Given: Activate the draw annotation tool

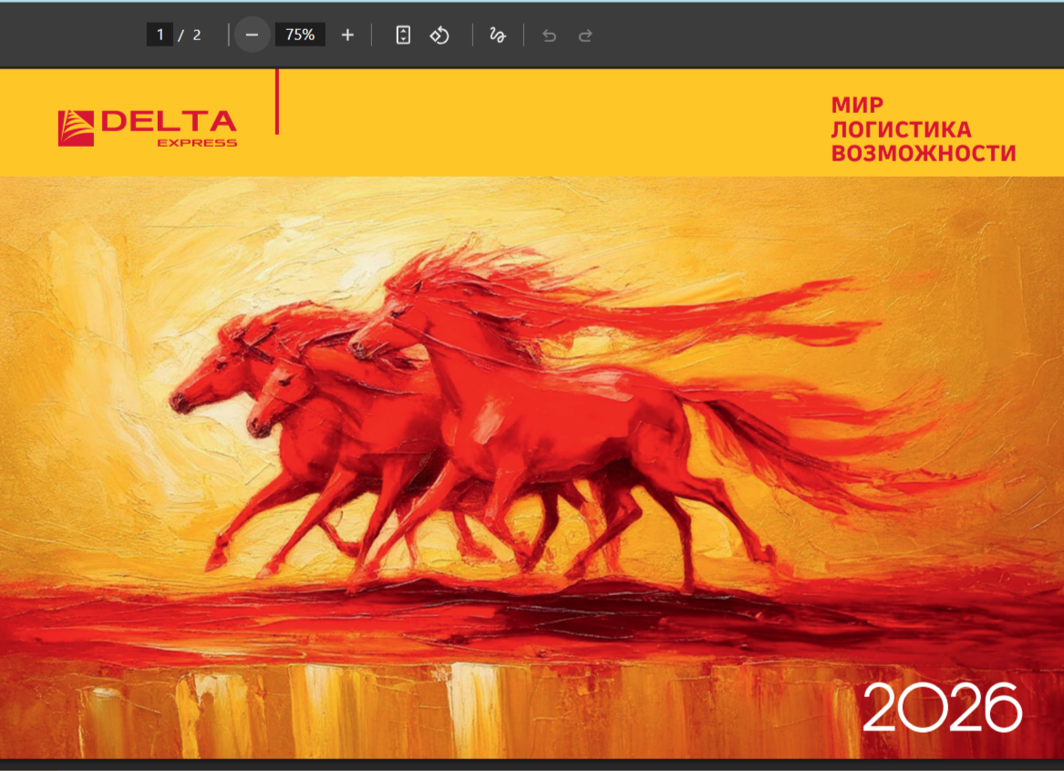Looking at the screenshot, I should [498, 35].
